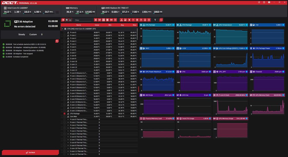Switch monitoring to graph view mode

tap(71, 20)
